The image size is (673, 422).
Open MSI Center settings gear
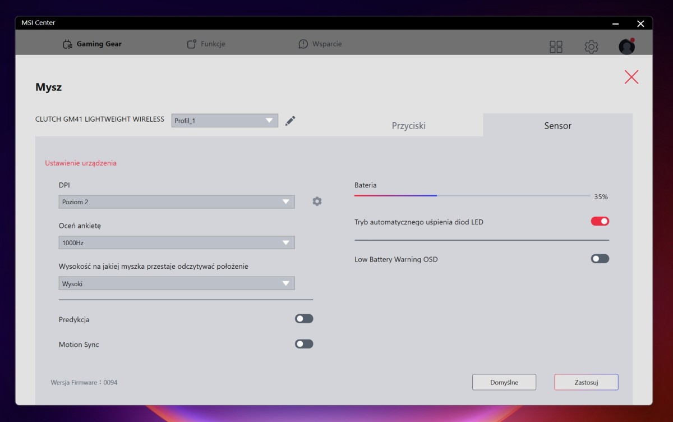[x=591, y=47]
